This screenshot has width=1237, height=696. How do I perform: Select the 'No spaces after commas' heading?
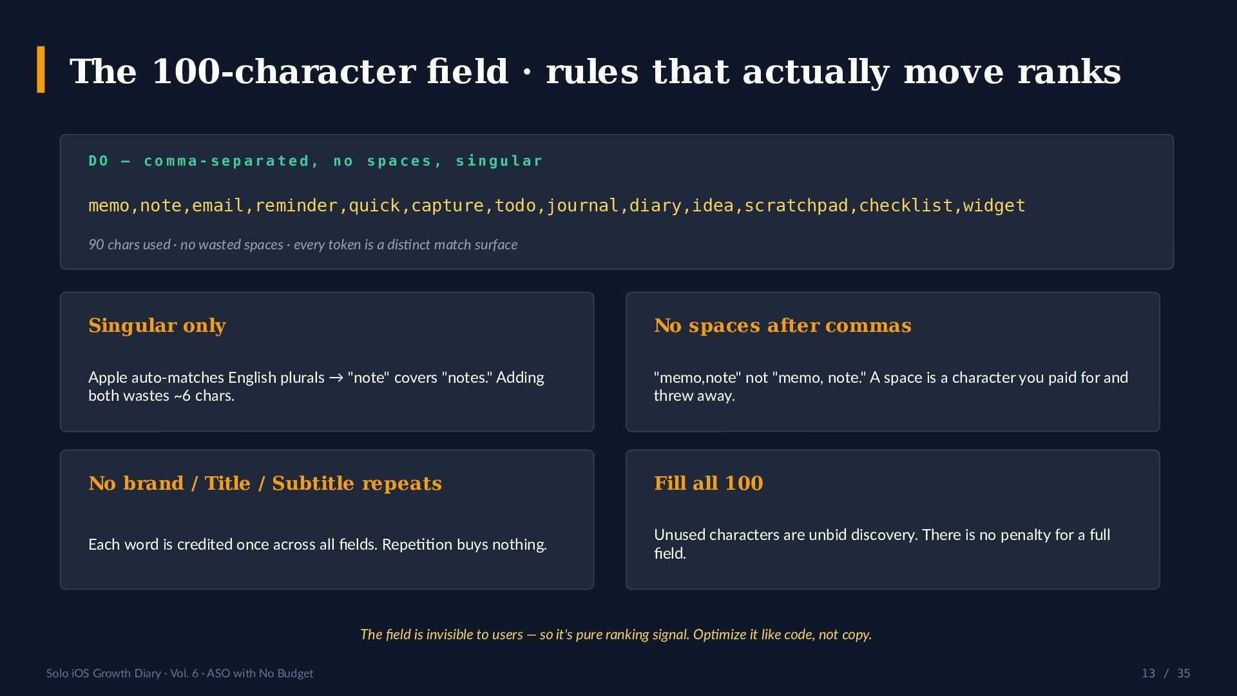[783, 325]
